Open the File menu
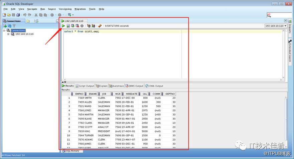 click(6, 9)
